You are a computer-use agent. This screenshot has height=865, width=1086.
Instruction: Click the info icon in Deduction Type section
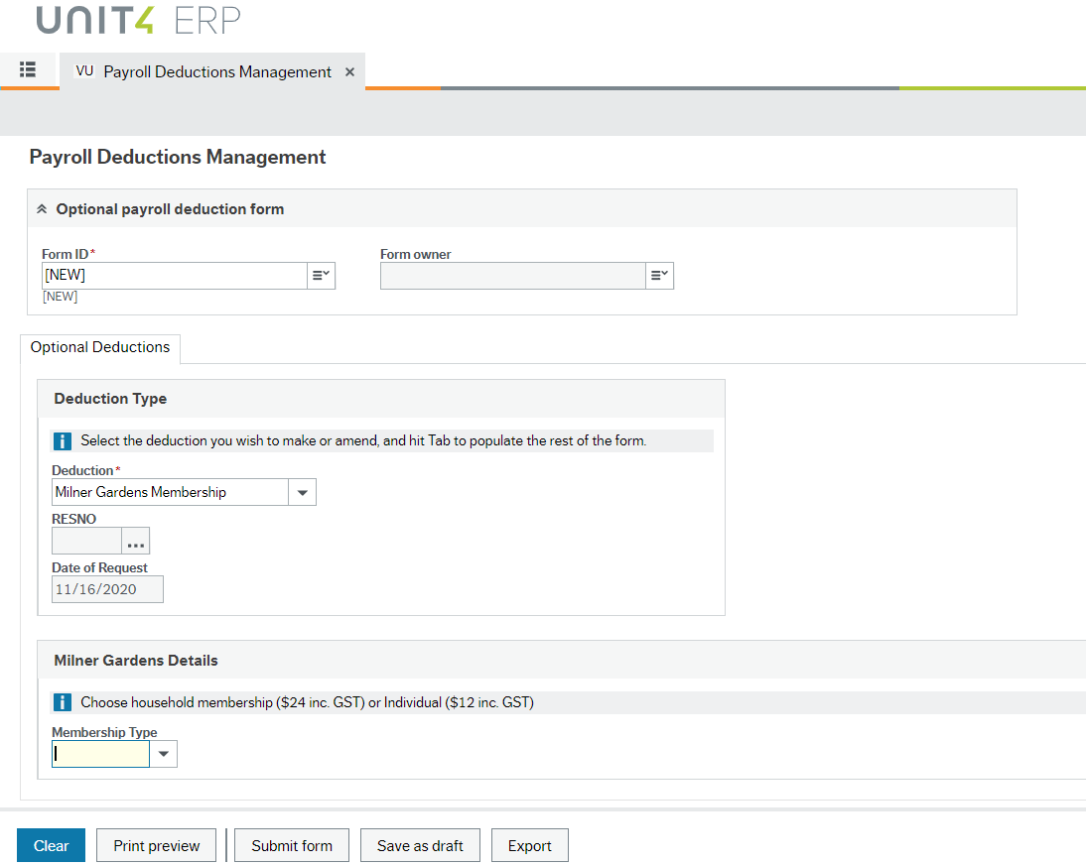click(62, 439)
